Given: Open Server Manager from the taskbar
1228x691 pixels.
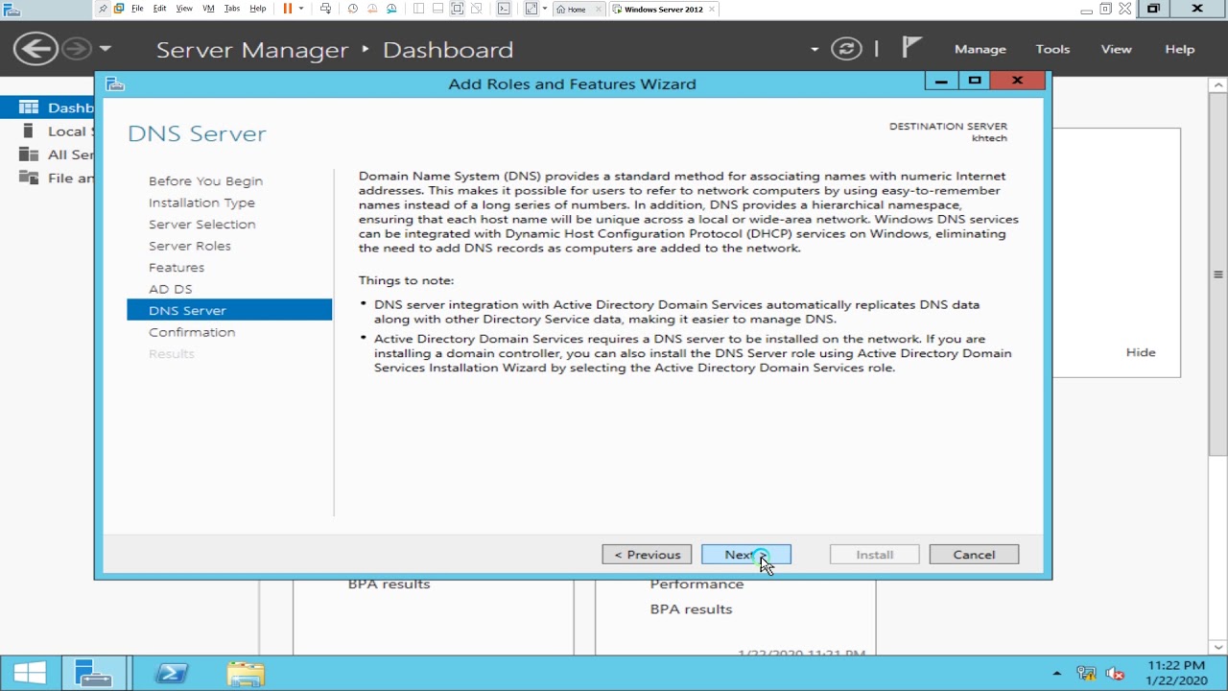Looking at the screenshot, I should (x=94, y=674).
